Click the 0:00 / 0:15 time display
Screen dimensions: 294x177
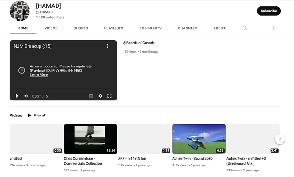40,96
